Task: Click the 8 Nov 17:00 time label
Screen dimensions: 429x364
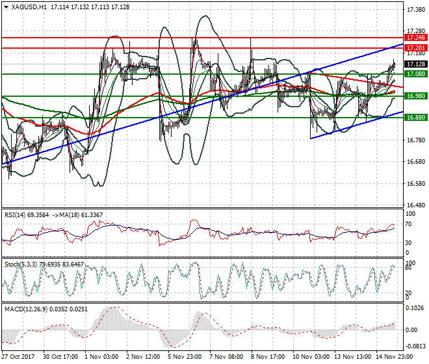Action: (x=268, y=357)
